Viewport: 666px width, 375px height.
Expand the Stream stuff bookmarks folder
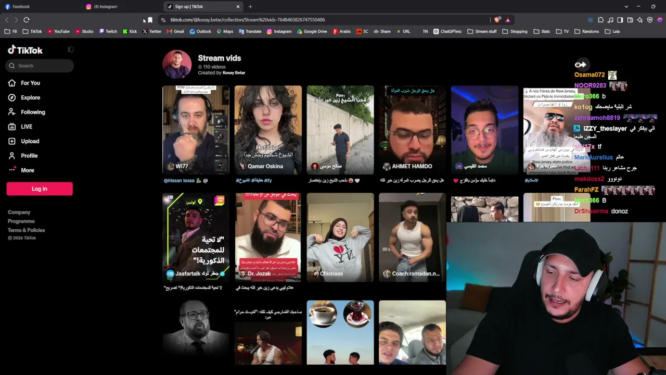pyautogui.click(x=482, y=31)
